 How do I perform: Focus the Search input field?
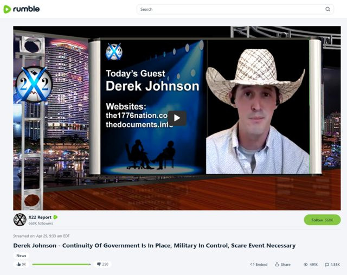[228, 9]
